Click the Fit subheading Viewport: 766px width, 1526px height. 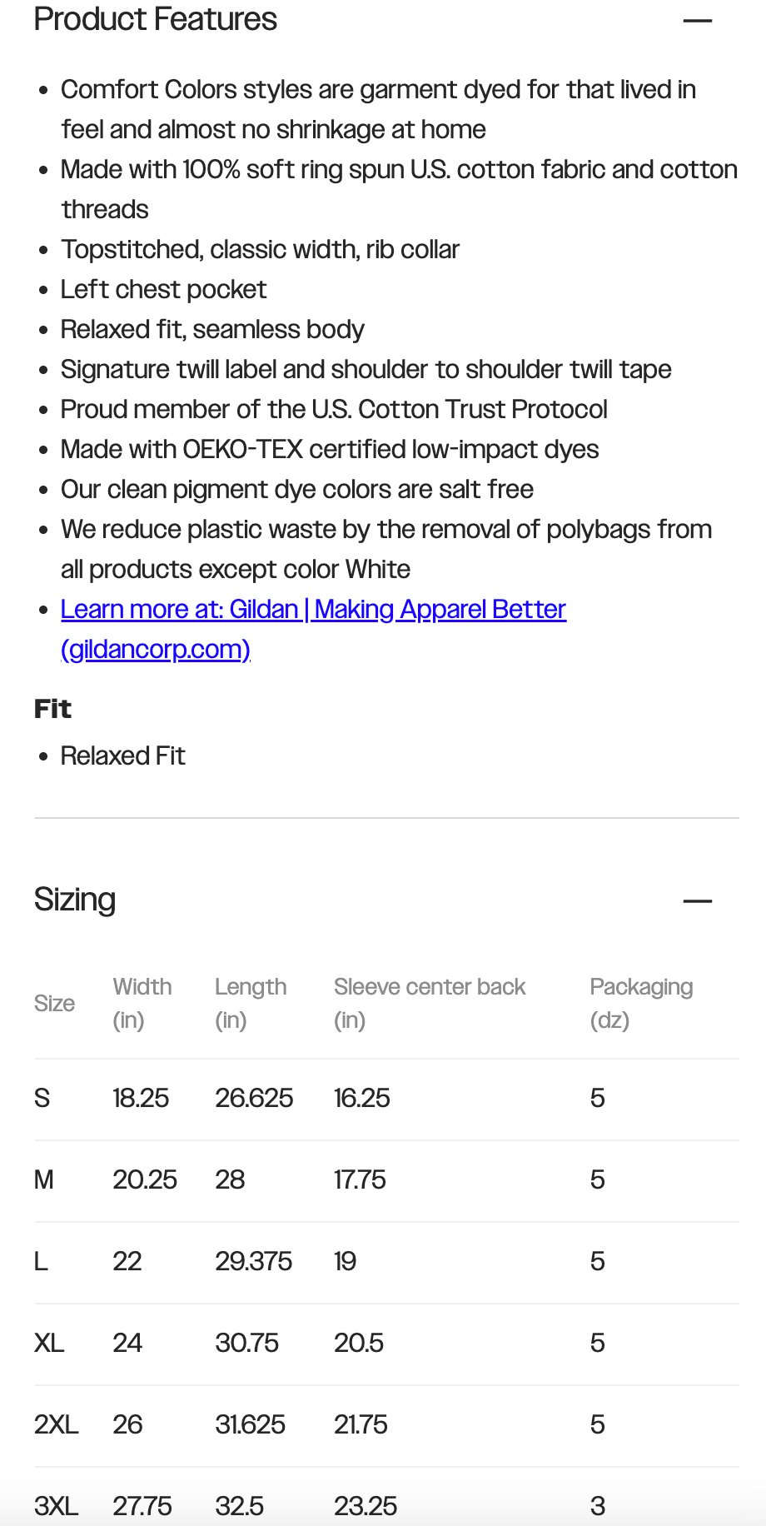point(52,709)
